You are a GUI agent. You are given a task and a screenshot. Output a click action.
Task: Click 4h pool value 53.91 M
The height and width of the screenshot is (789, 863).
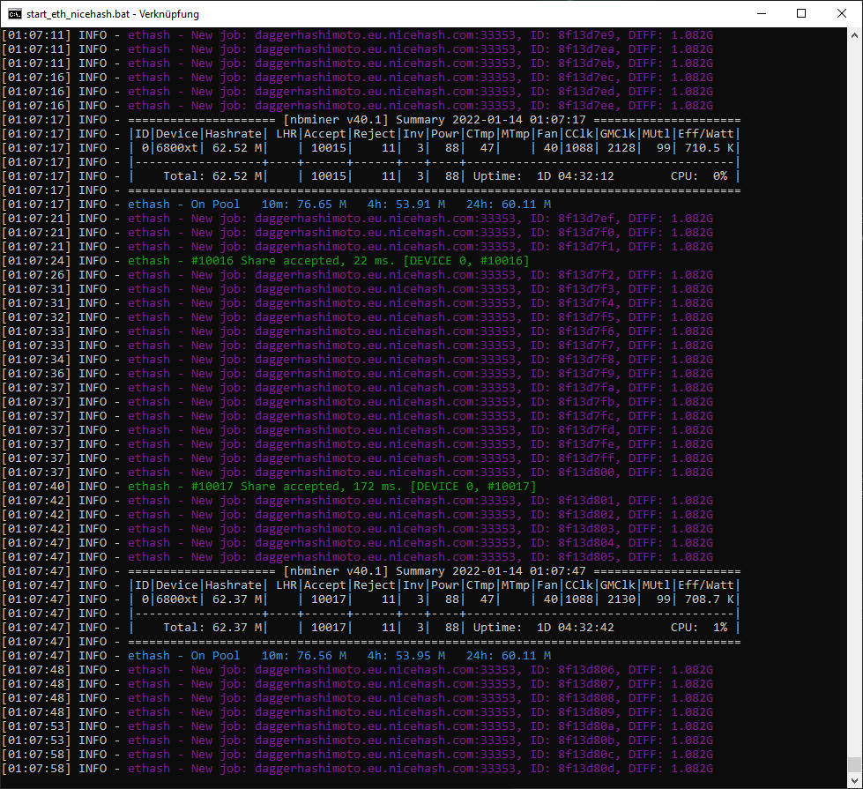tap(420, 205)
